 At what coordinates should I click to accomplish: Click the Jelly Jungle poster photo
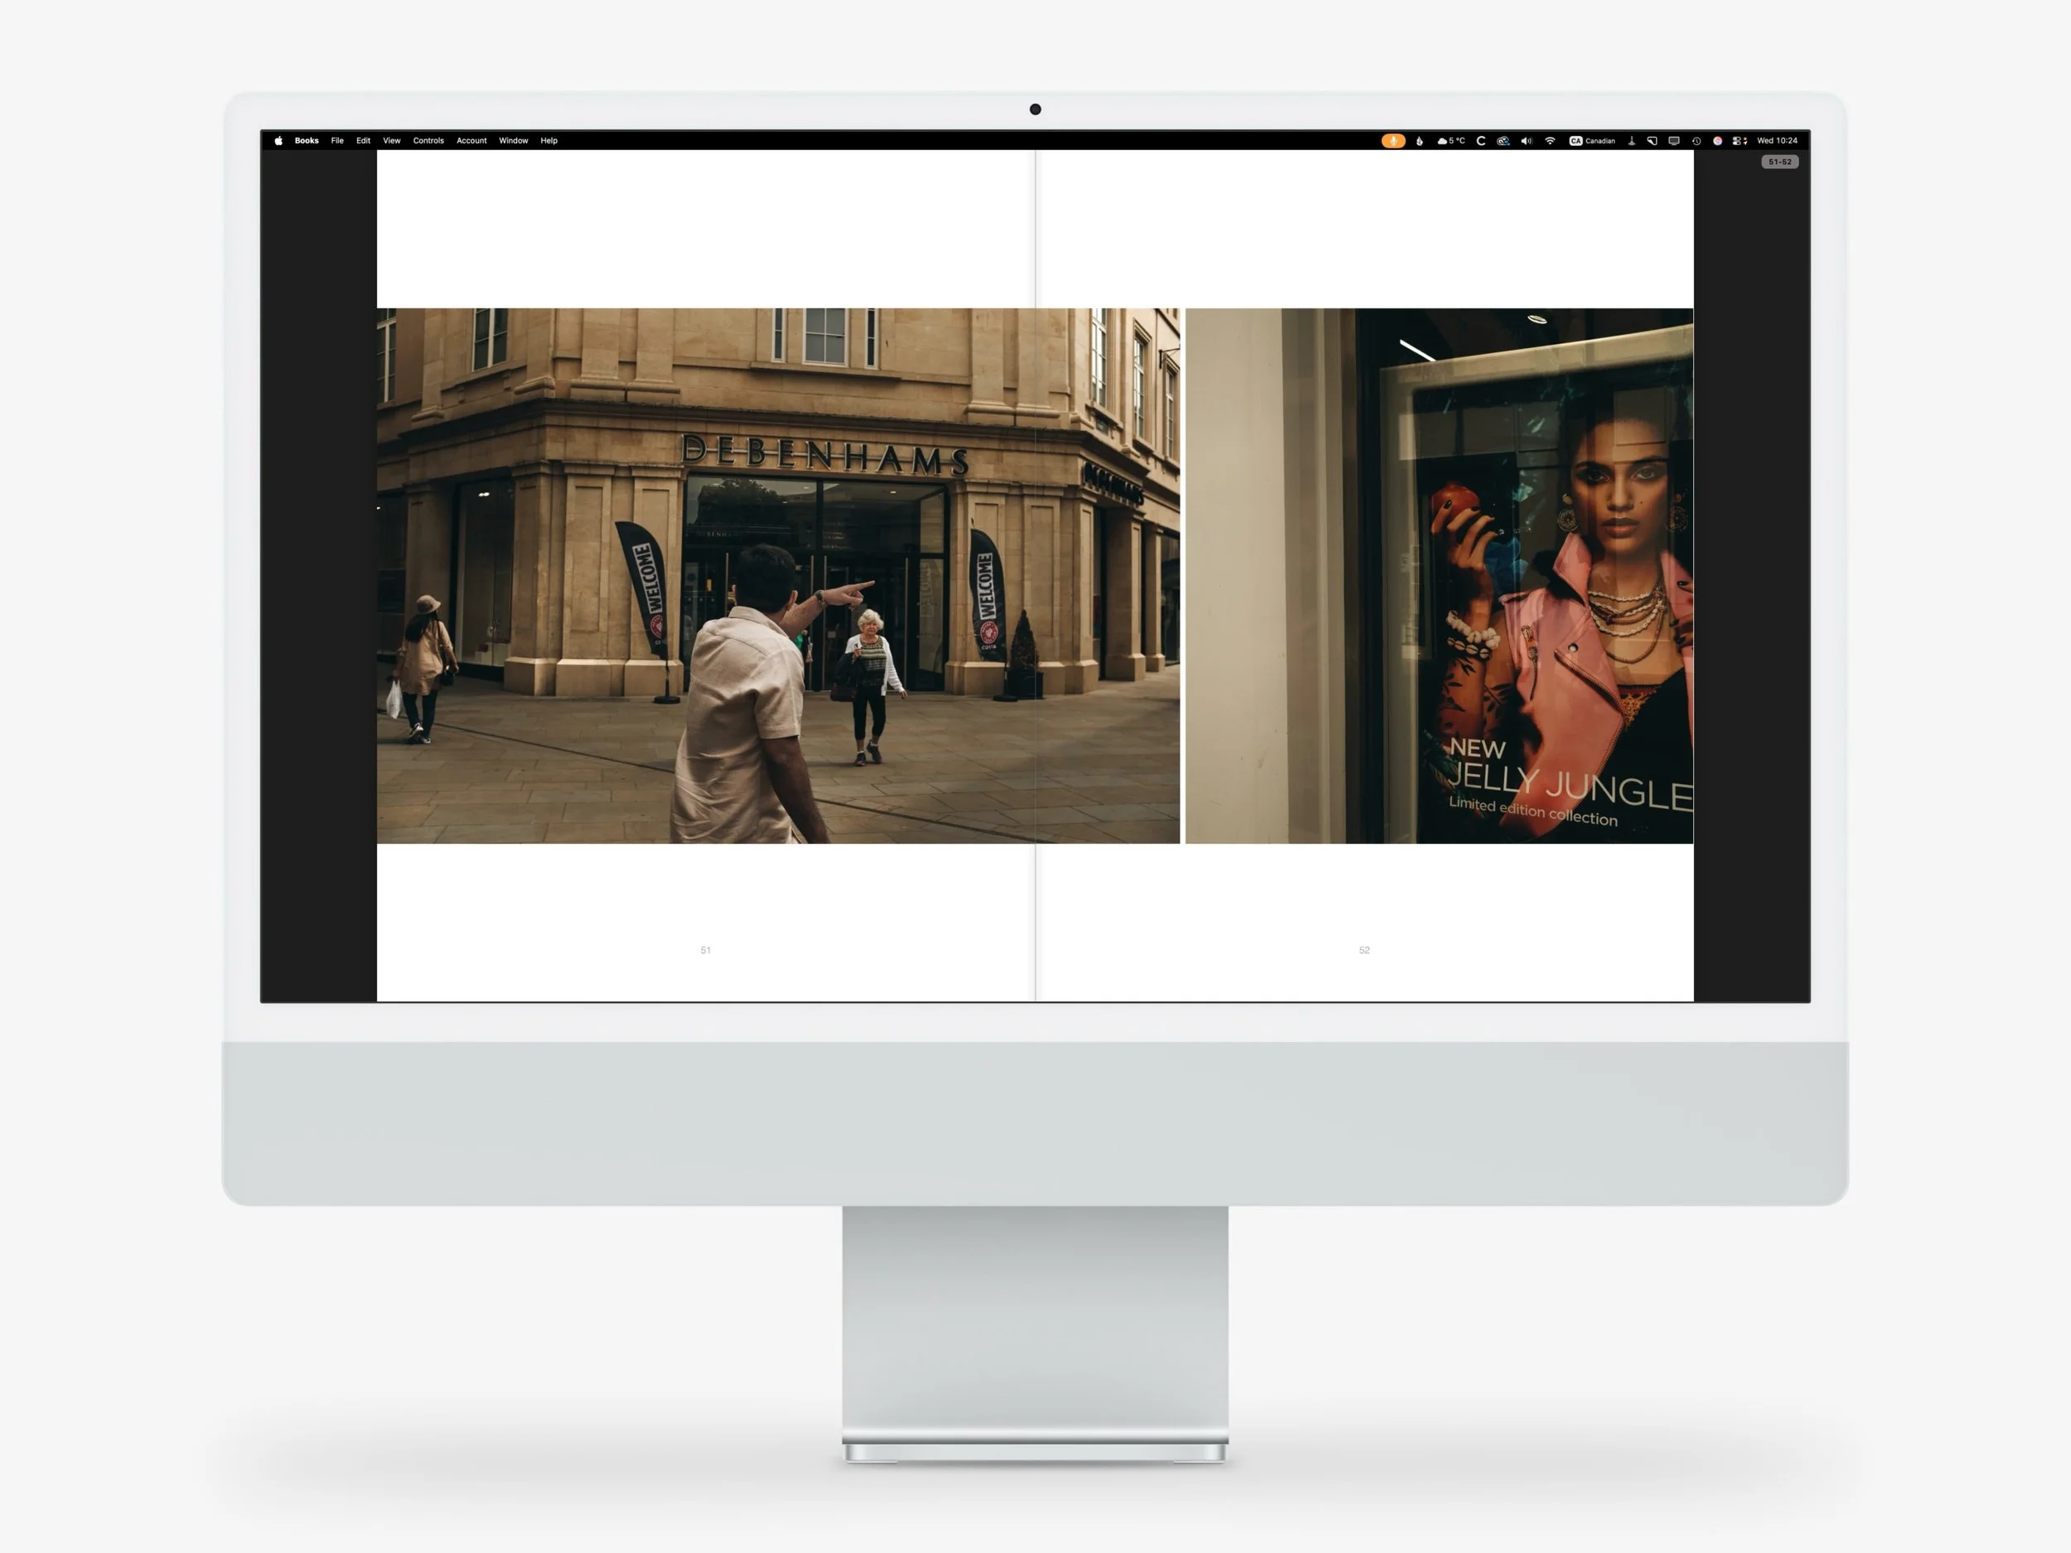1439,576
